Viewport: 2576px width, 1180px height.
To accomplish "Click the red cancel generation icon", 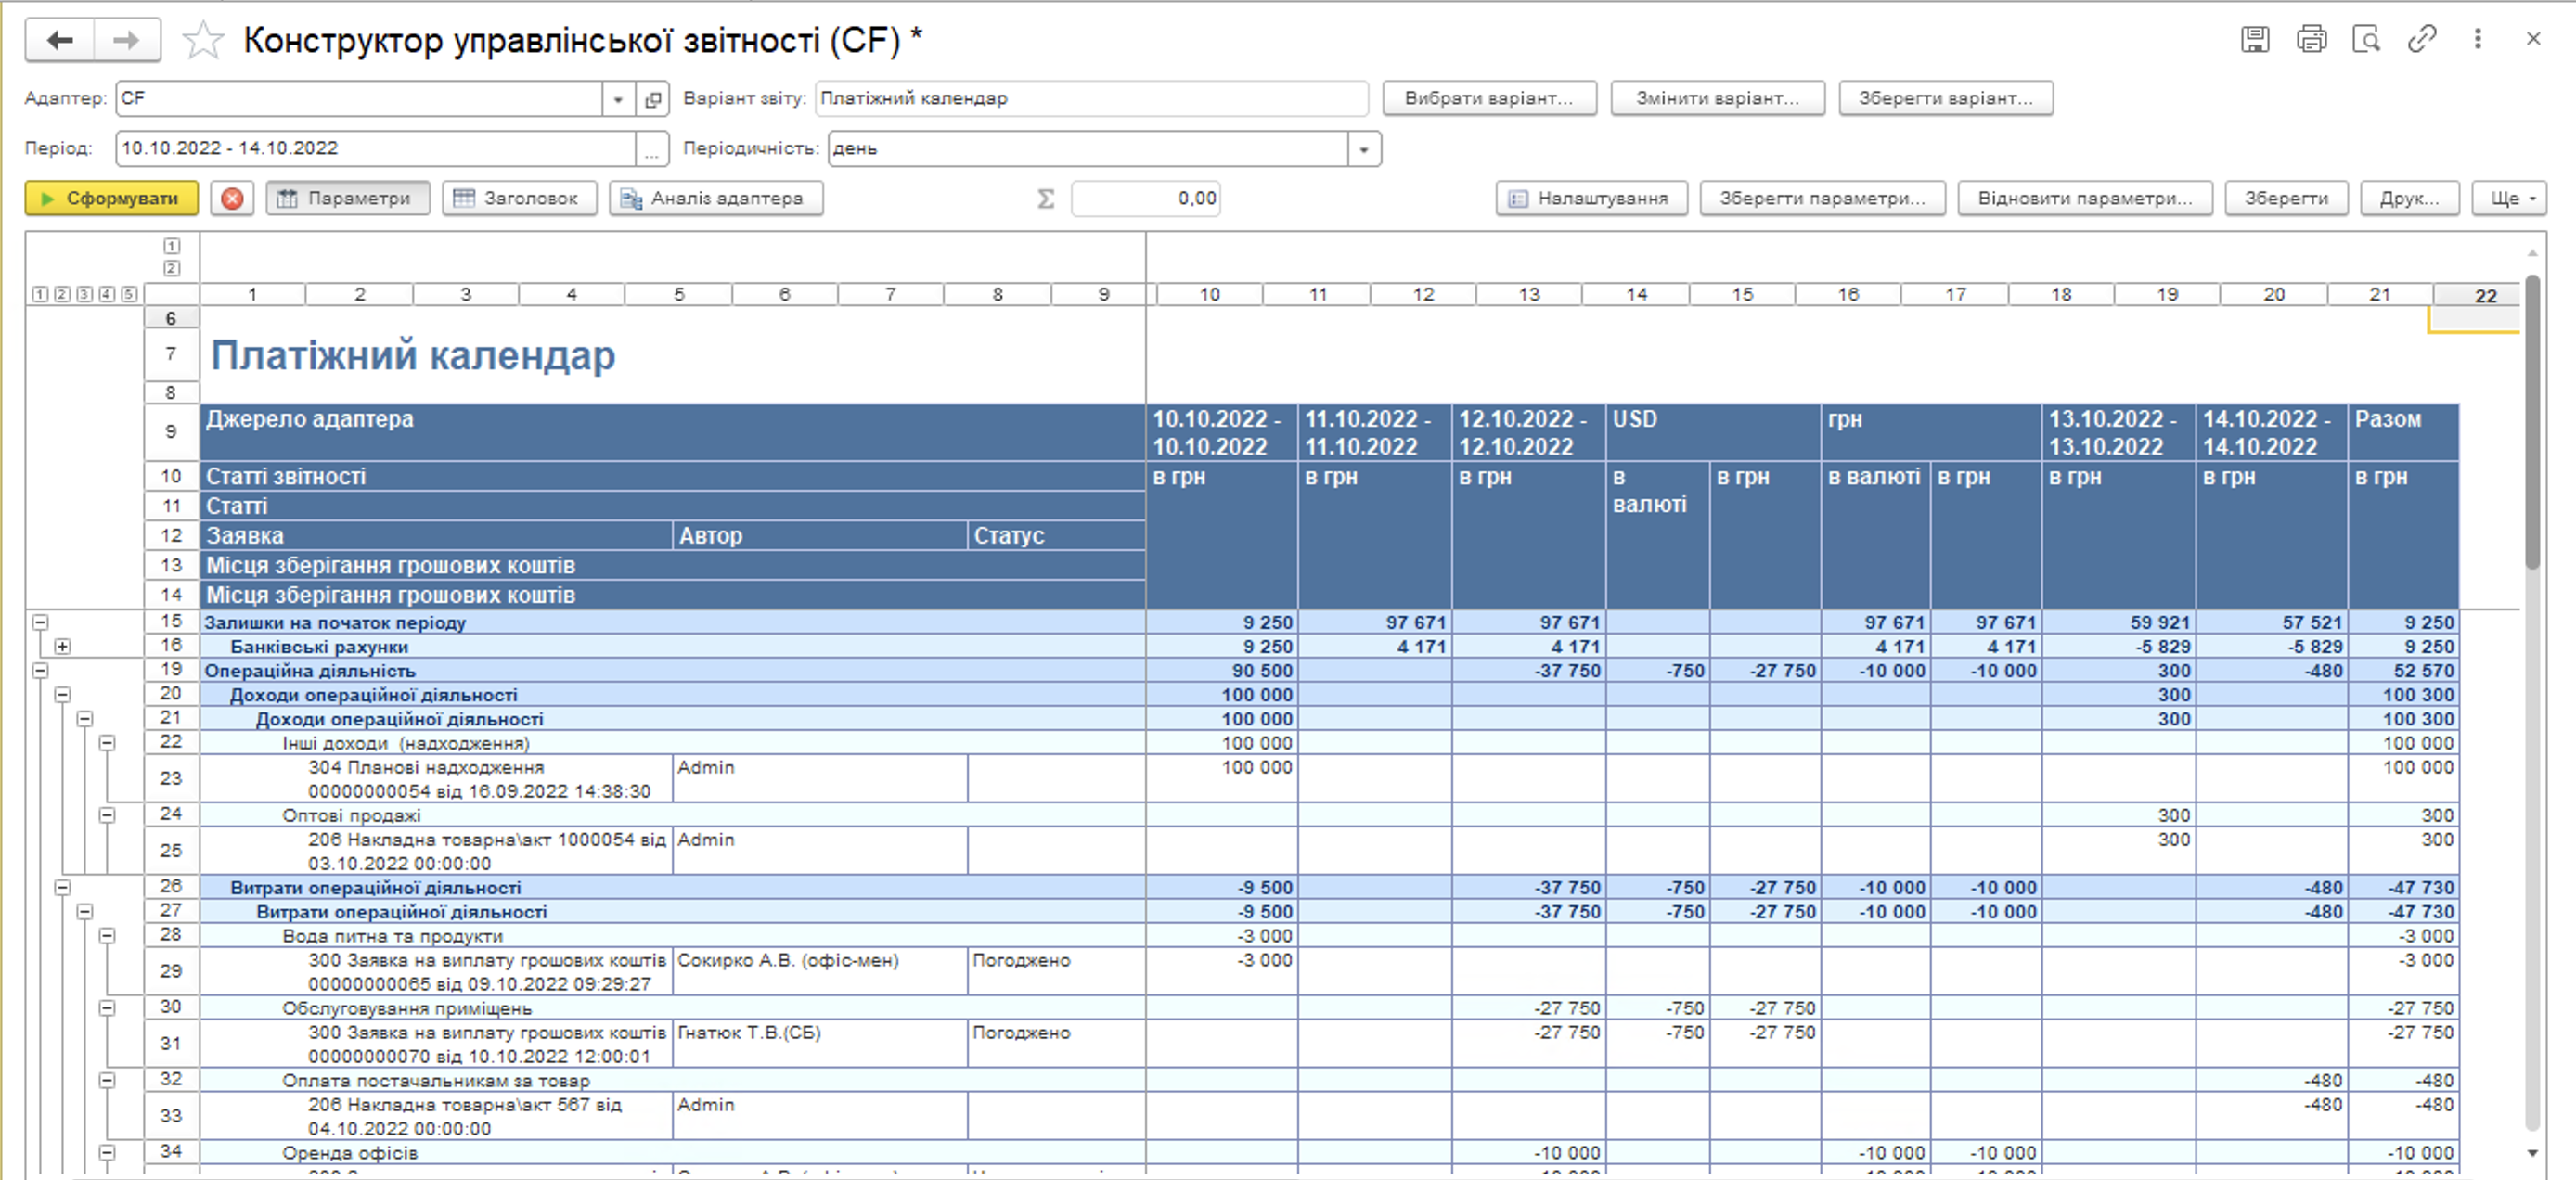I will point(232,198).
